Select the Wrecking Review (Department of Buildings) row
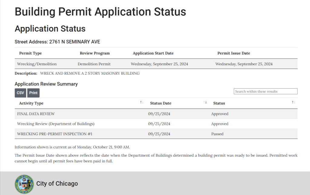 click(x=56, y=124)
